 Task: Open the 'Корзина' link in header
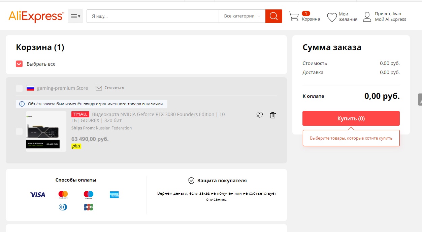point(311,19)
